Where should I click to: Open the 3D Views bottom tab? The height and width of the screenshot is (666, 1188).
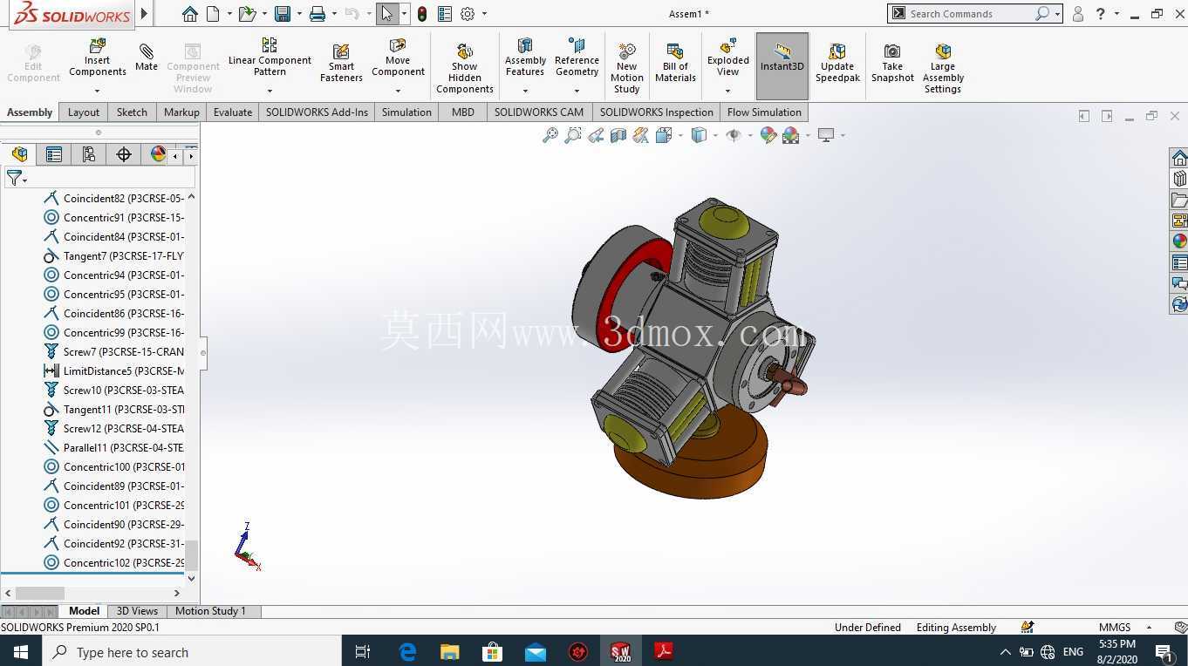[137, 611]
